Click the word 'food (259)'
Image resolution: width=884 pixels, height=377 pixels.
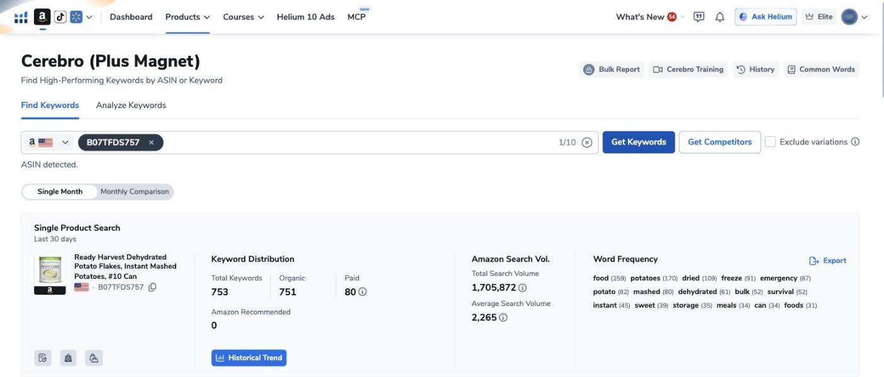610,278
